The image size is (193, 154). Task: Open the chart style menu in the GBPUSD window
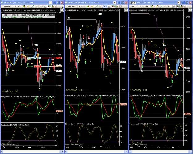88,6
